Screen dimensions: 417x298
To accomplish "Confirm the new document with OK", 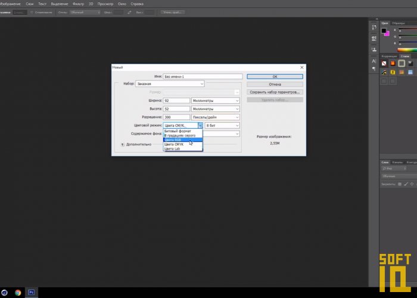I will 275,76.
